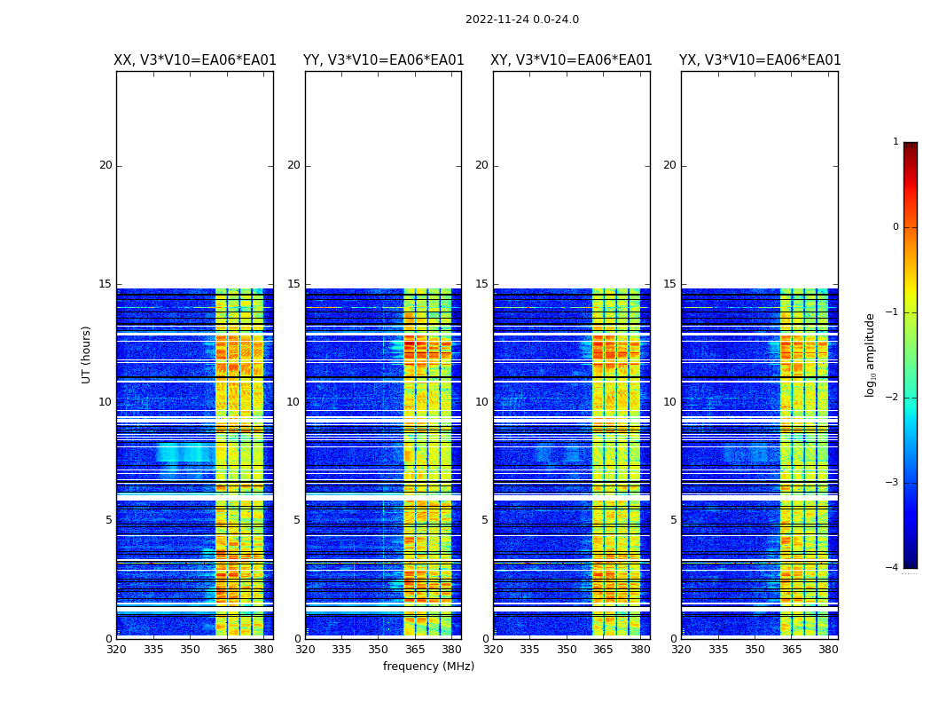Click the YX, V3*V10=EA06*EA01 panel title
The width and height of the screenshot is (931, 710).
click(760, 60)
